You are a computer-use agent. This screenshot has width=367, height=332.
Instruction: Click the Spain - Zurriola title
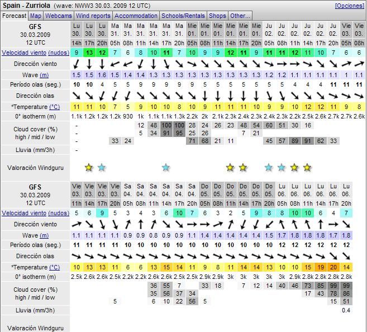[x=26, y=6]
